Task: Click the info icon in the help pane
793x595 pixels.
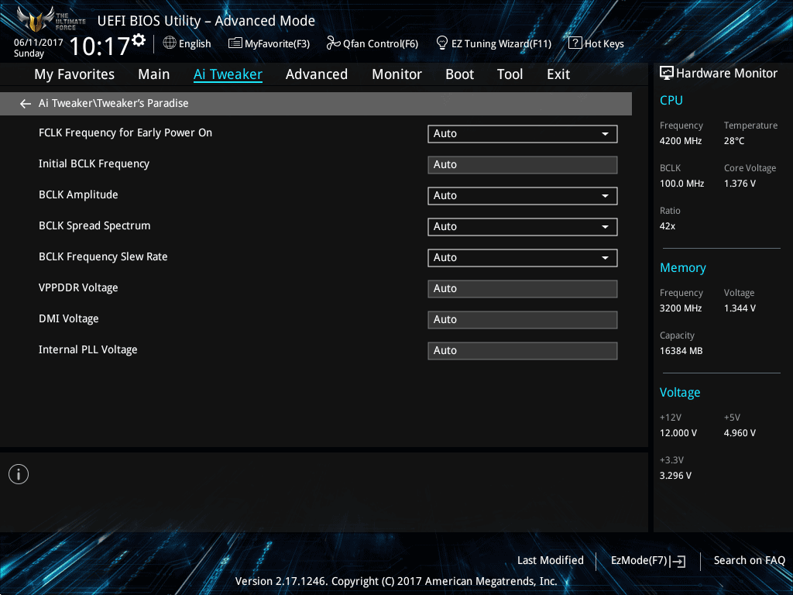Action: coord(19,474)
